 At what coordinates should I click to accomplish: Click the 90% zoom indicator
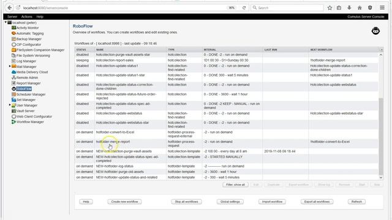(232, 8)
